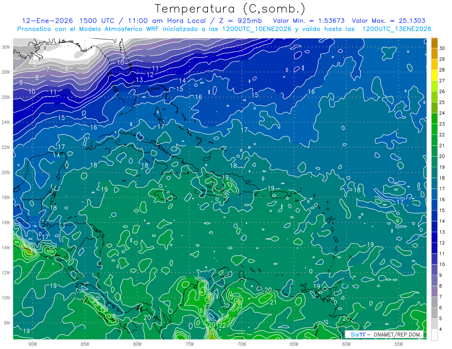Click the dark orange top swatch above 30
Screen dimensions: 452x349
tap(434, 43)
